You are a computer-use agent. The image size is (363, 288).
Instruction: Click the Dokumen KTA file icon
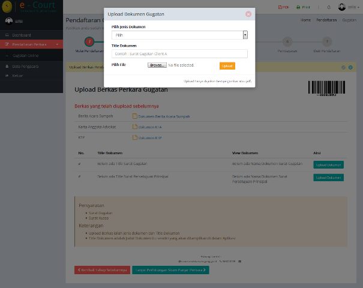pyautogui.click(x=135, y=127)
